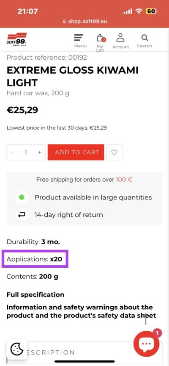Screen dimensions: 169x366
Task: Open the Account profile icon
Action: pyautogui.click(x=120, y=37)
